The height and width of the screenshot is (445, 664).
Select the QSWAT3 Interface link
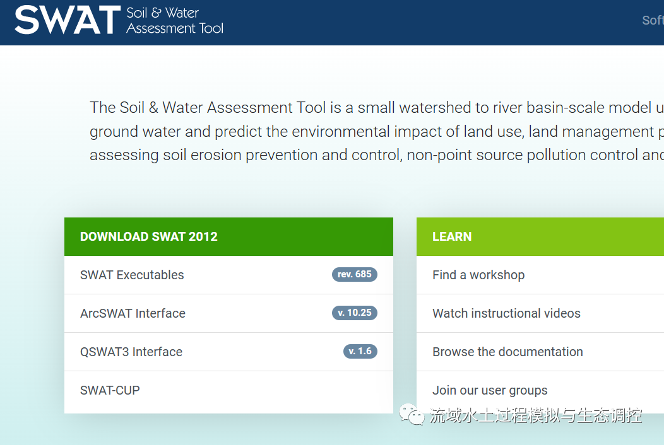[x=131, y=352]
